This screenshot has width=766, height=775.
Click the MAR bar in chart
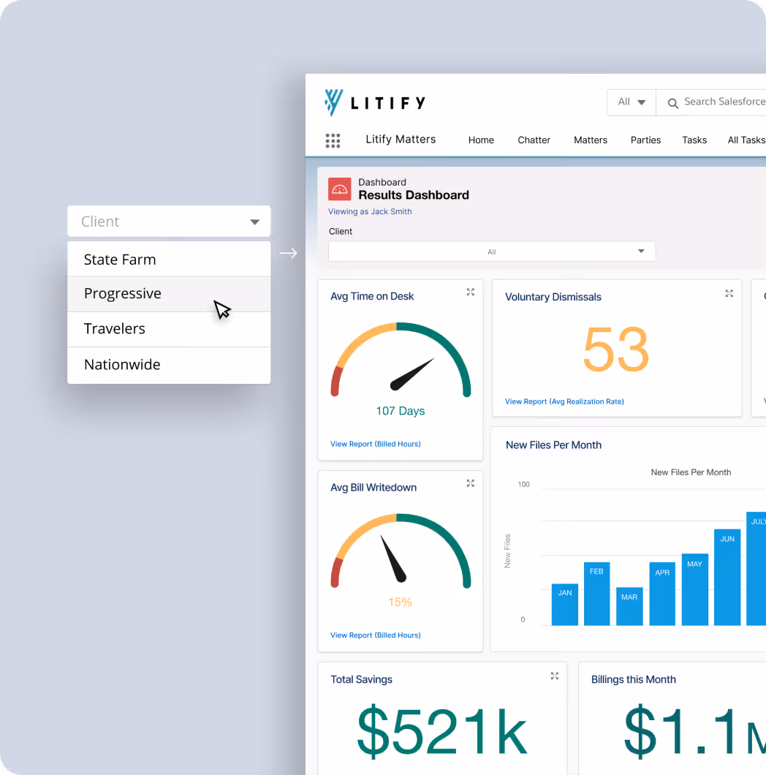coord(629,606)
